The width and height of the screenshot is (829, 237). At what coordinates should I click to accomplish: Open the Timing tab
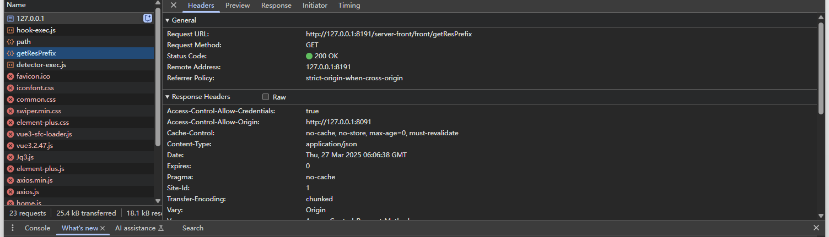349,5
